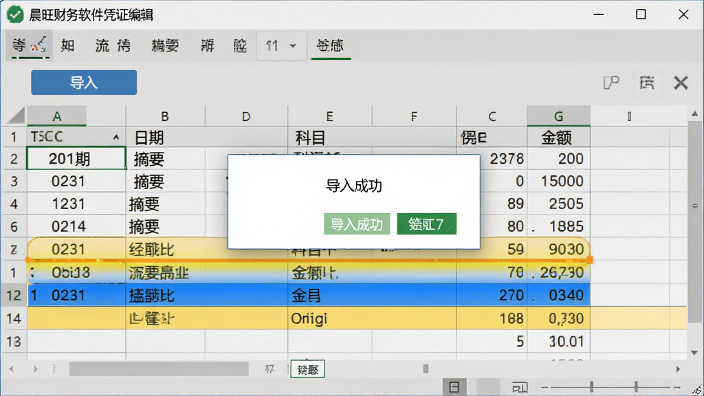This screenshot has width=704, height=396.
Task: Select row header 13
Action: (14, 342)
